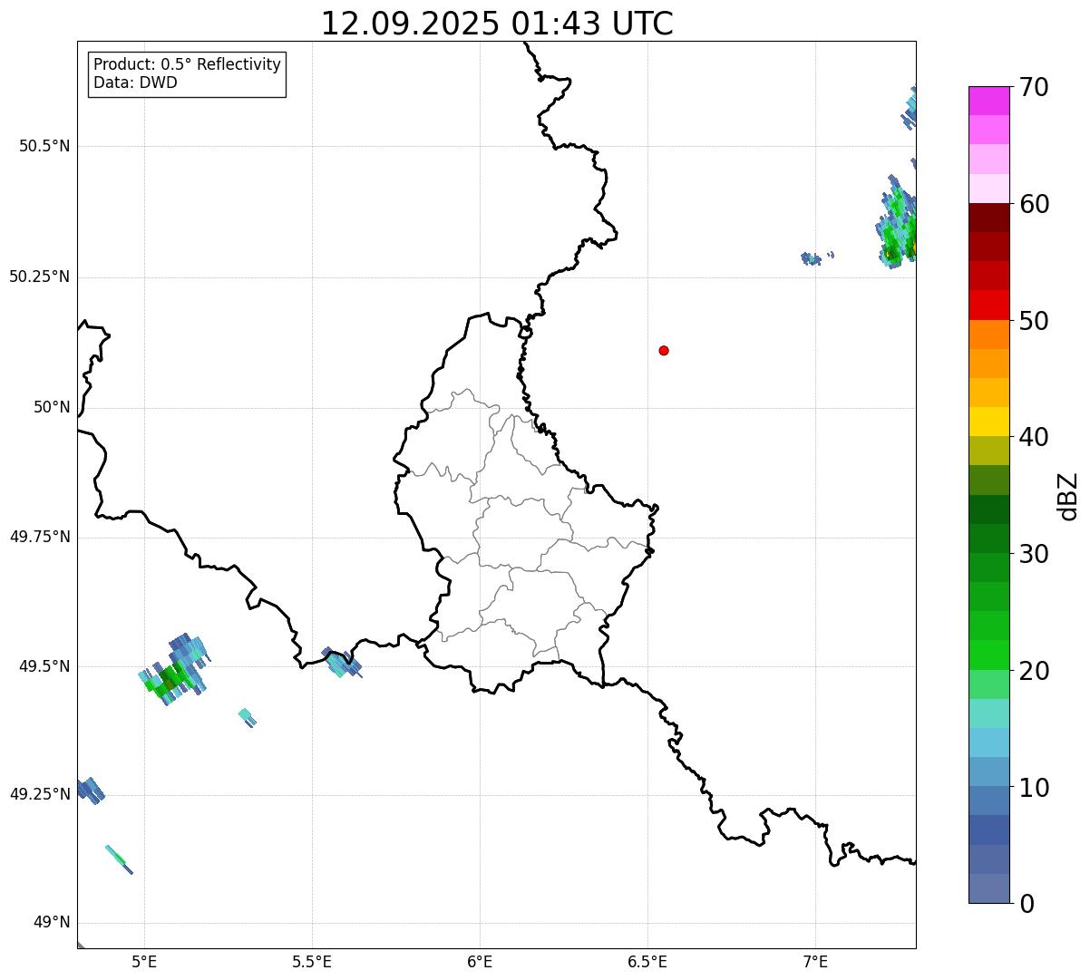The width and height of the screenshot is (1090, 980).
Task: Click the longitude label "6.5°E"
Action: [x=647, y=961]
